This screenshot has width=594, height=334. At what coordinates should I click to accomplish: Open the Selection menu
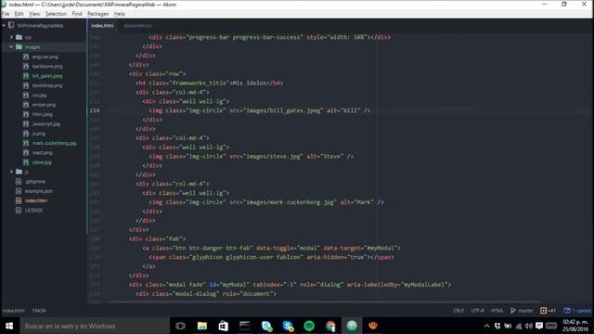click(x=56, y=14)
